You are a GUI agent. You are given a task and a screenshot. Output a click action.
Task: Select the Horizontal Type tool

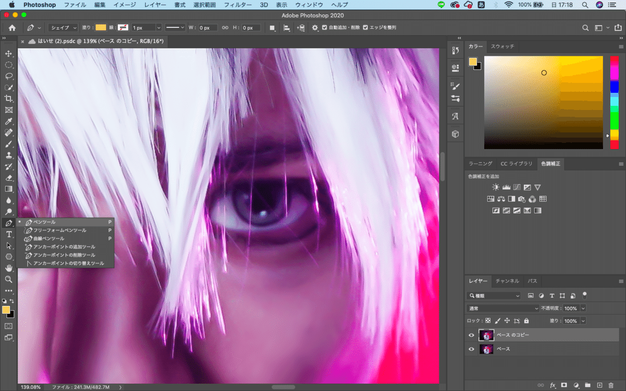8,234
